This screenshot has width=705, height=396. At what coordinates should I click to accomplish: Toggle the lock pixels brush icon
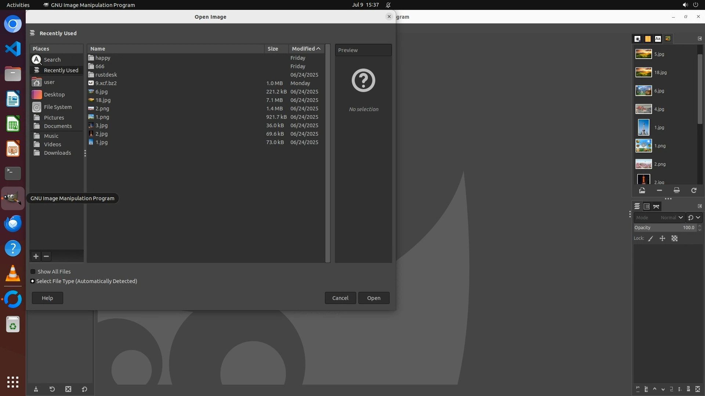[x=651, y=238]
